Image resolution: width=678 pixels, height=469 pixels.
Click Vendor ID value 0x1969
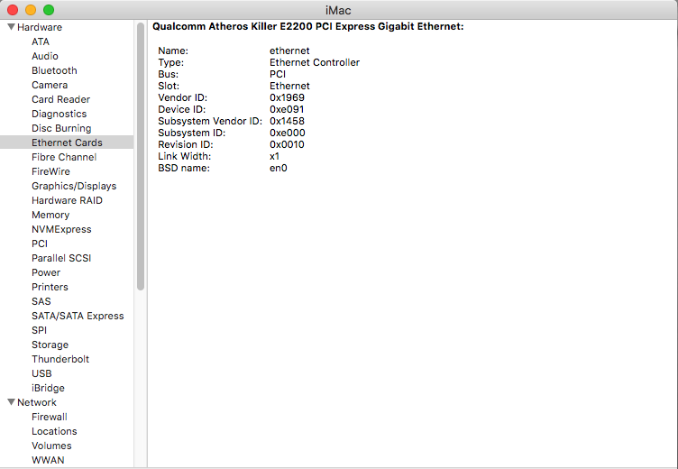287,97
